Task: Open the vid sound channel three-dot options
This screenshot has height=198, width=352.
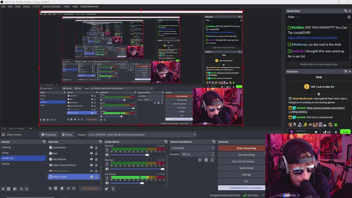Action: click(107, 178)
